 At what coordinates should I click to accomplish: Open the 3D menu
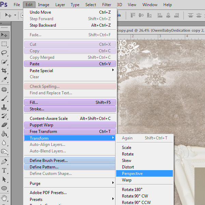[x=119, y=5]
